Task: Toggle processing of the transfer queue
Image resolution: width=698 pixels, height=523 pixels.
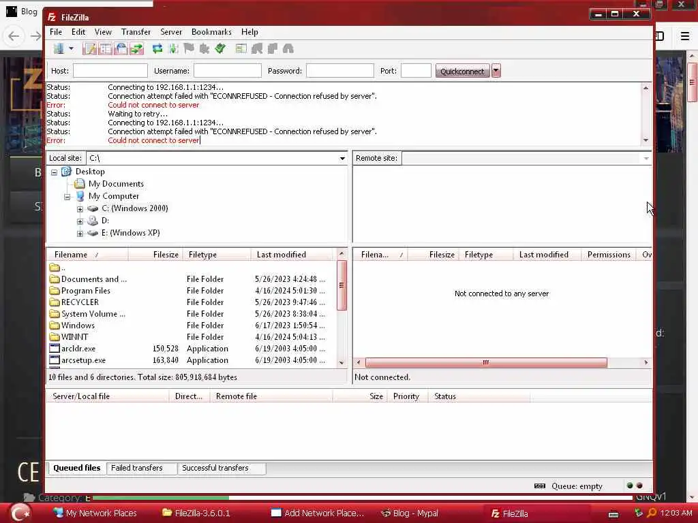Action: pyautogui.click(x=173, y=48)
